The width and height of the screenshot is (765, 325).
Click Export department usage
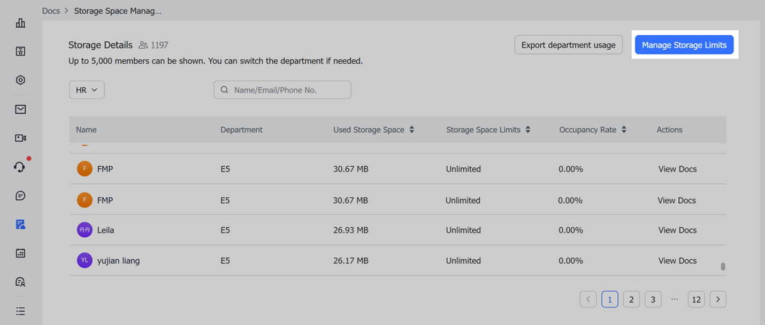click(568, 45)
